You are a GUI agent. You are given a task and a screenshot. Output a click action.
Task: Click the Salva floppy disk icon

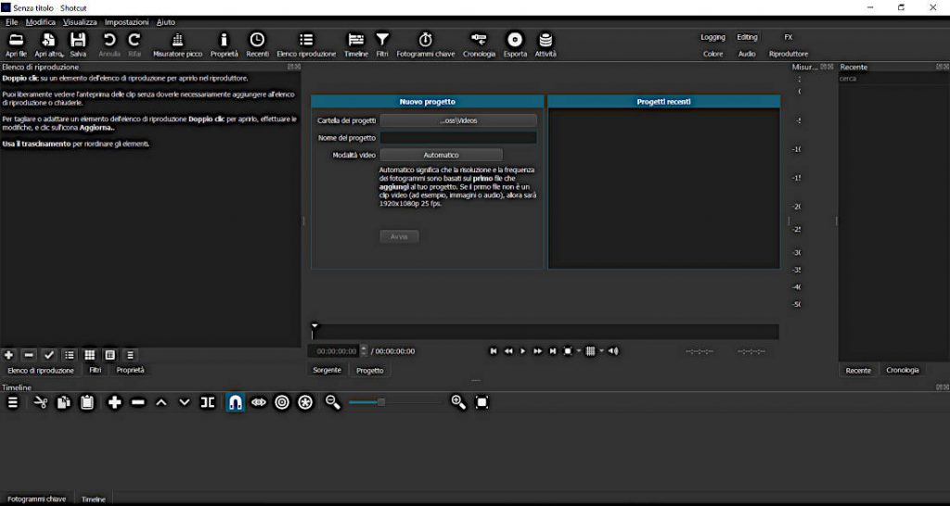click(78, 43)
